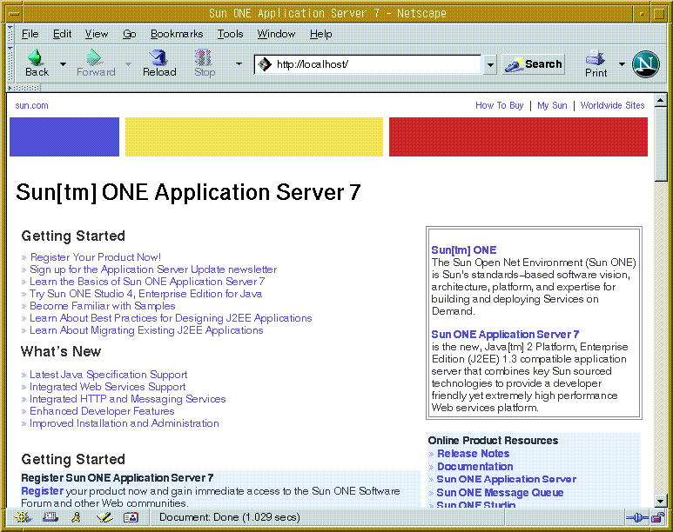
Task: Collapse the navigation toolbar grip
Action: pyautogui.click(x=10, y=63)
